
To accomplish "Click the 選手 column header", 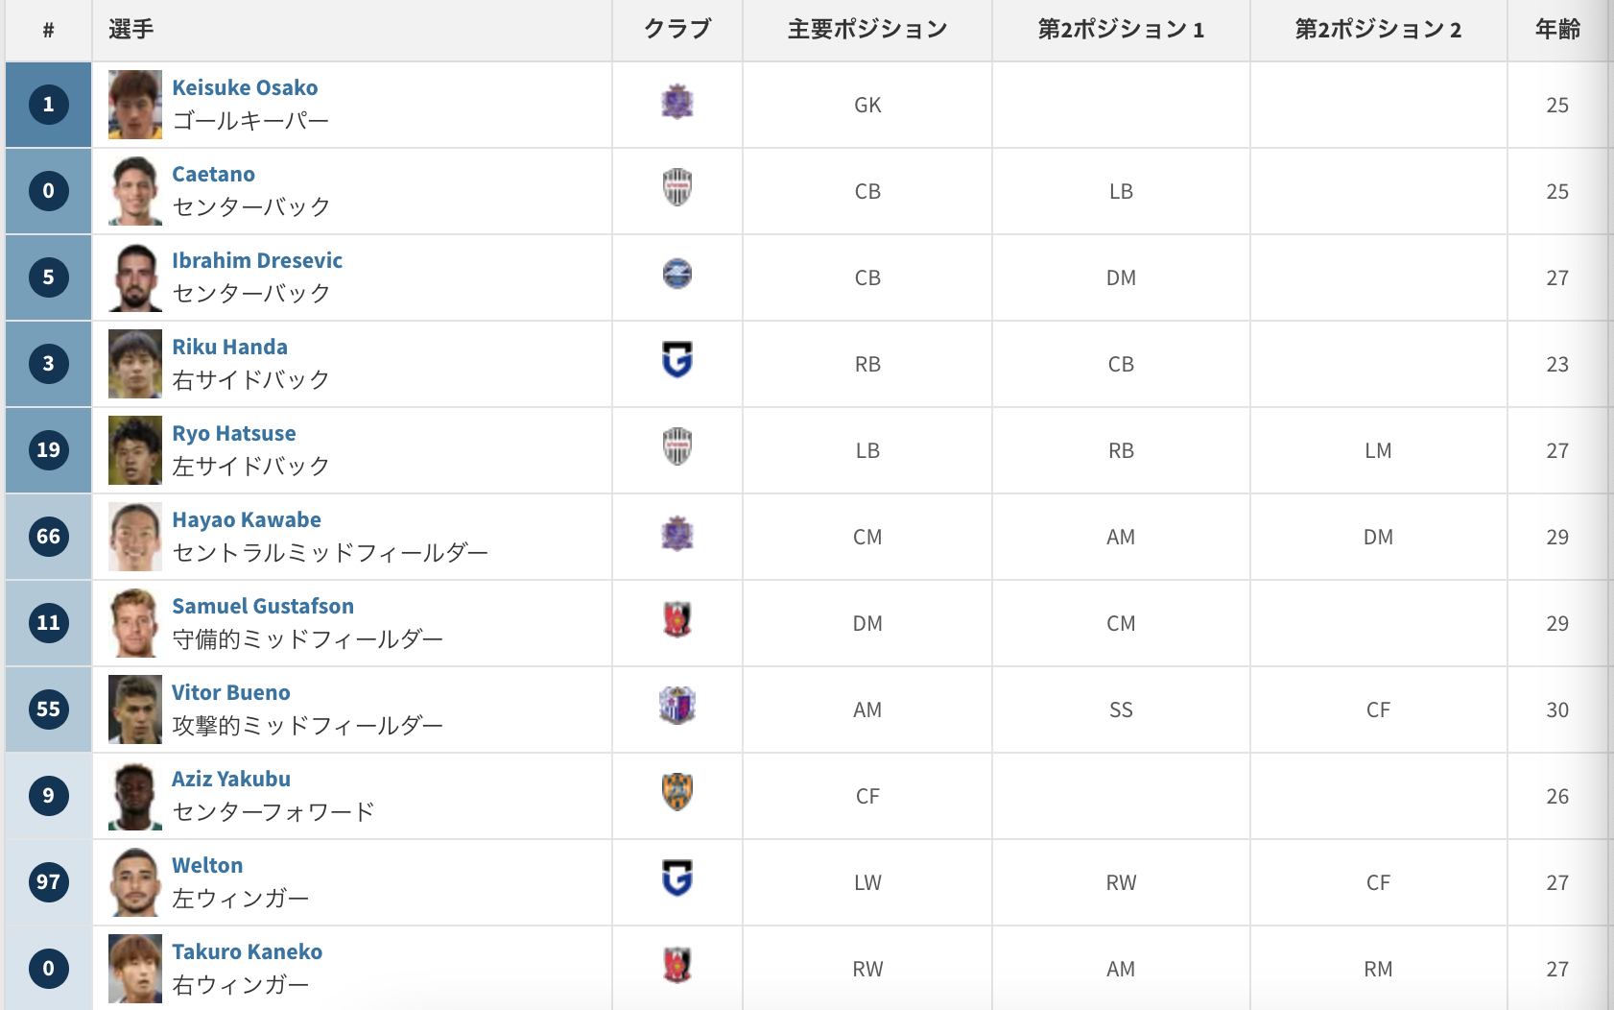I will (131, 30).
